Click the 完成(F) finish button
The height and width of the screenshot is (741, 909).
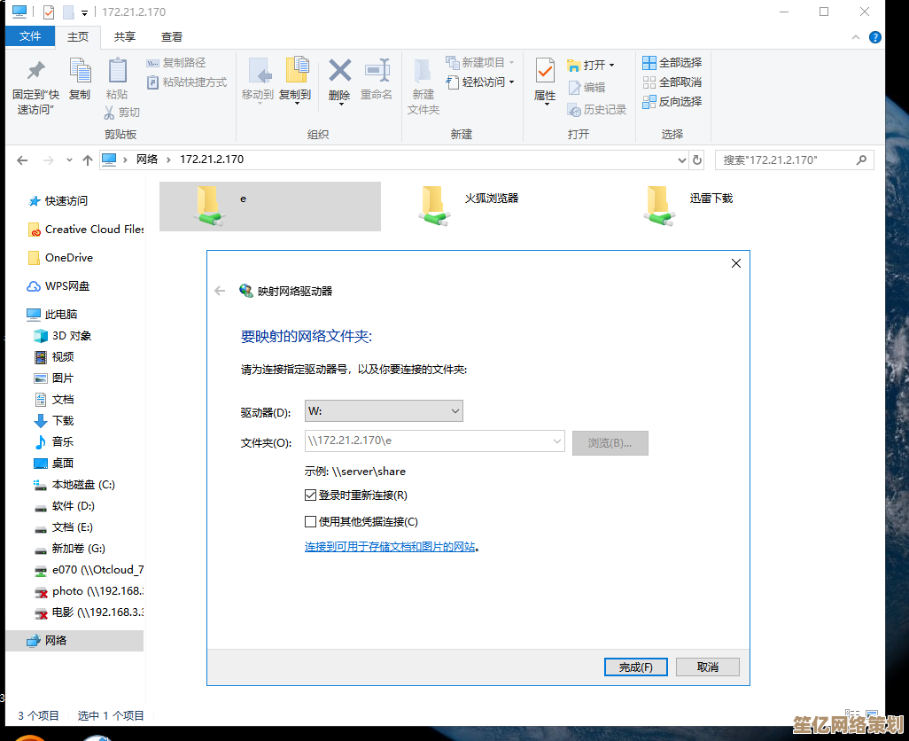tap(636, 667)
